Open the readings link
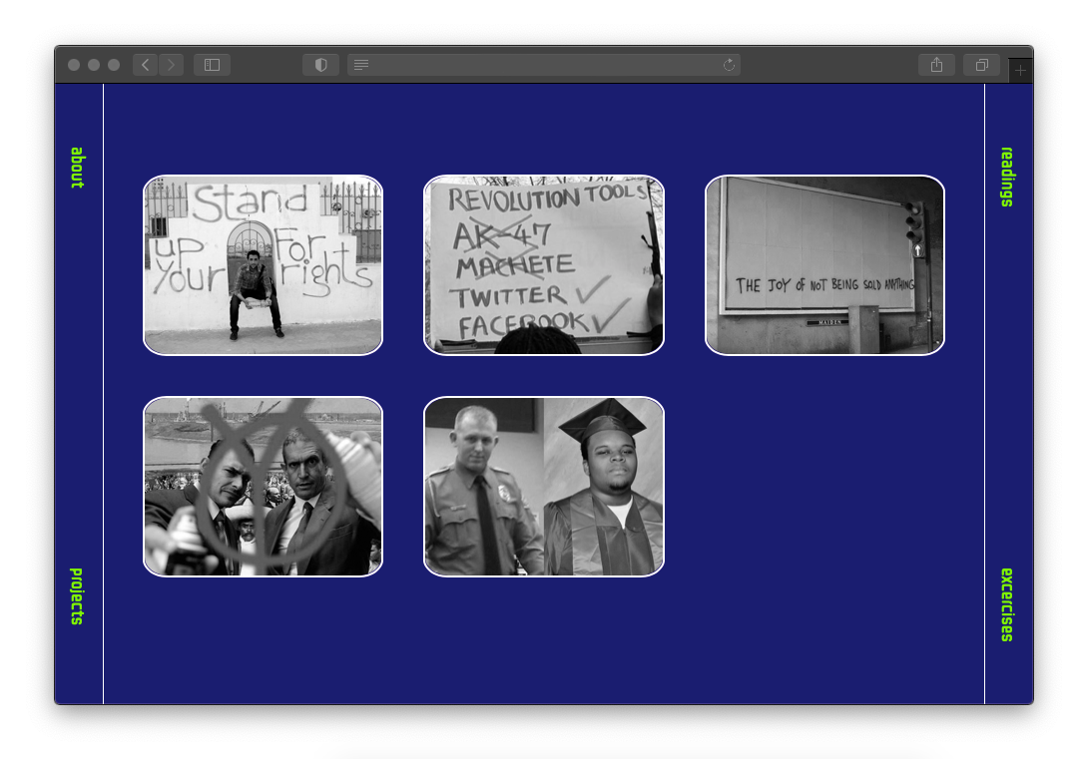 click(1007, 177)
